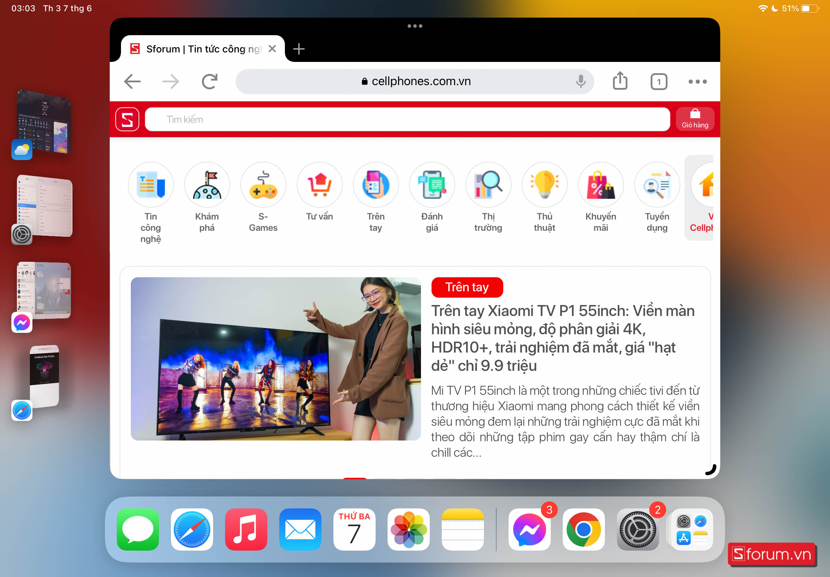This screenshot has height=577, width=830.
Task: Focus the Tìm kiếm search field
Action: (x=407, y=119)
